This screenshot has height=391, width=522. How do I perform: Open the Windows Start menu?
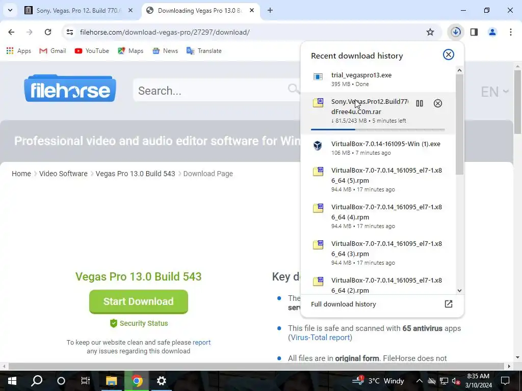click(12, 381)
